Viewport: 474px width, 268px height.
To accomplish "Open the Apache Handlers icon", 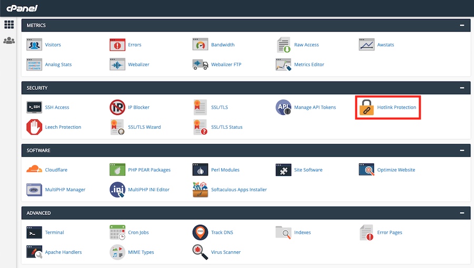I will point(34,252).
